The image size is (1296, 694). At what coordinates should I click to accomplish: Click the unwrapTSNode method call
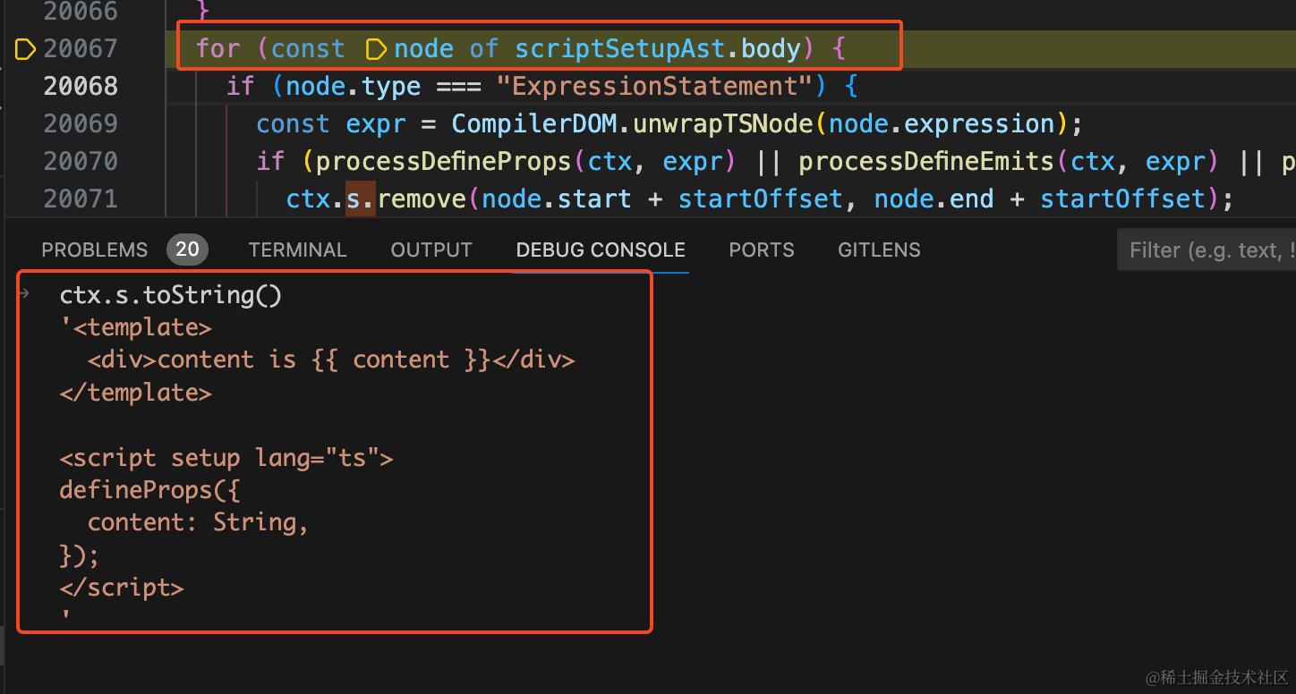[722, 123]
